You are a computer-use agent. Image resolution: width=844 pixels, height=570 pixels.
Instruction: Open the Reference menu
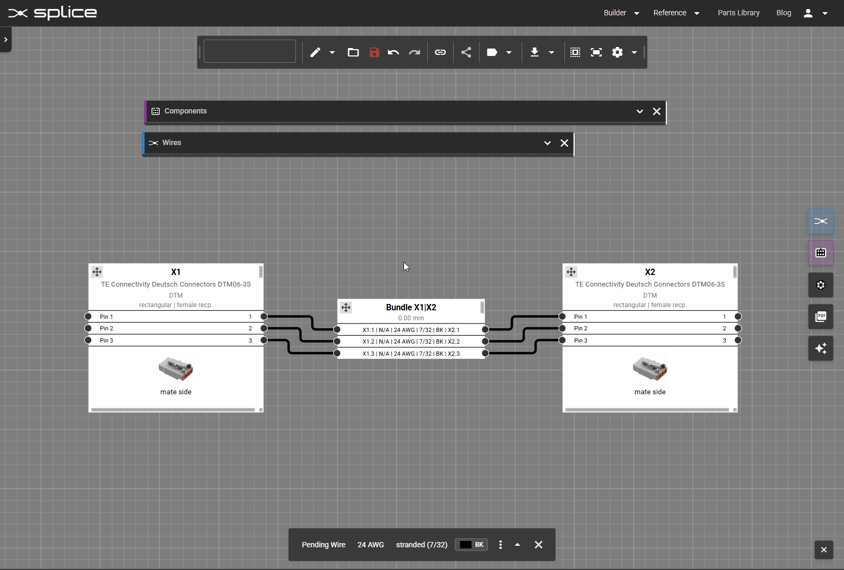[x=670, y=13]
